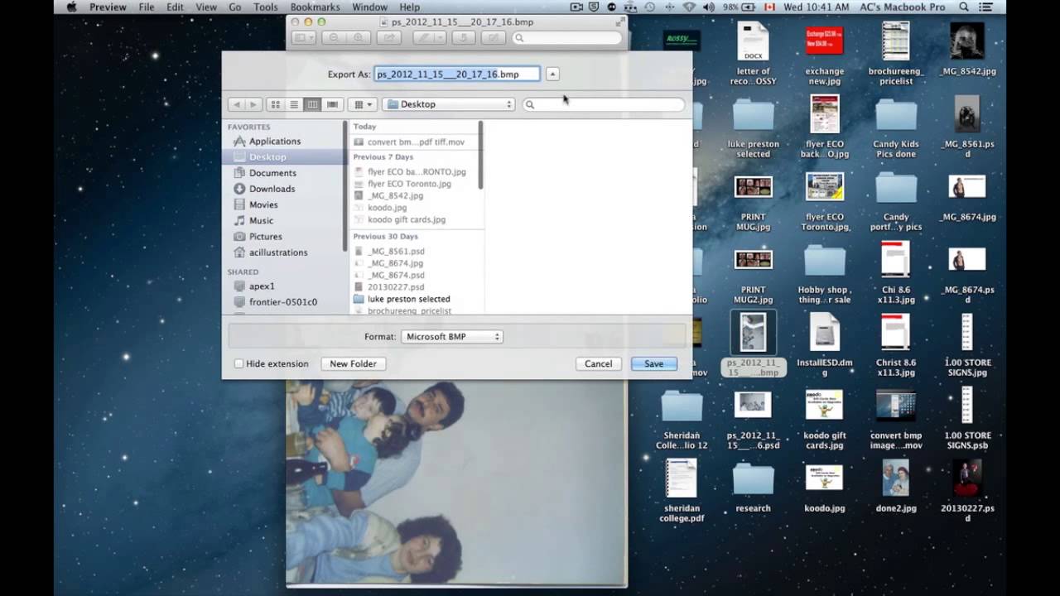Cancel the export dialog
1060x596 pixels.
(598, 363)
